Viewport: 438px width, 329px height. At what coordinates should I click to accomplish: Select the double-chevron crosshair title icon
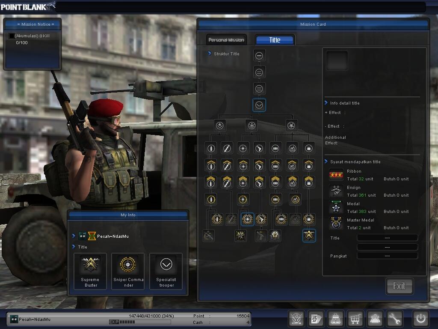(x=243, y=182)
